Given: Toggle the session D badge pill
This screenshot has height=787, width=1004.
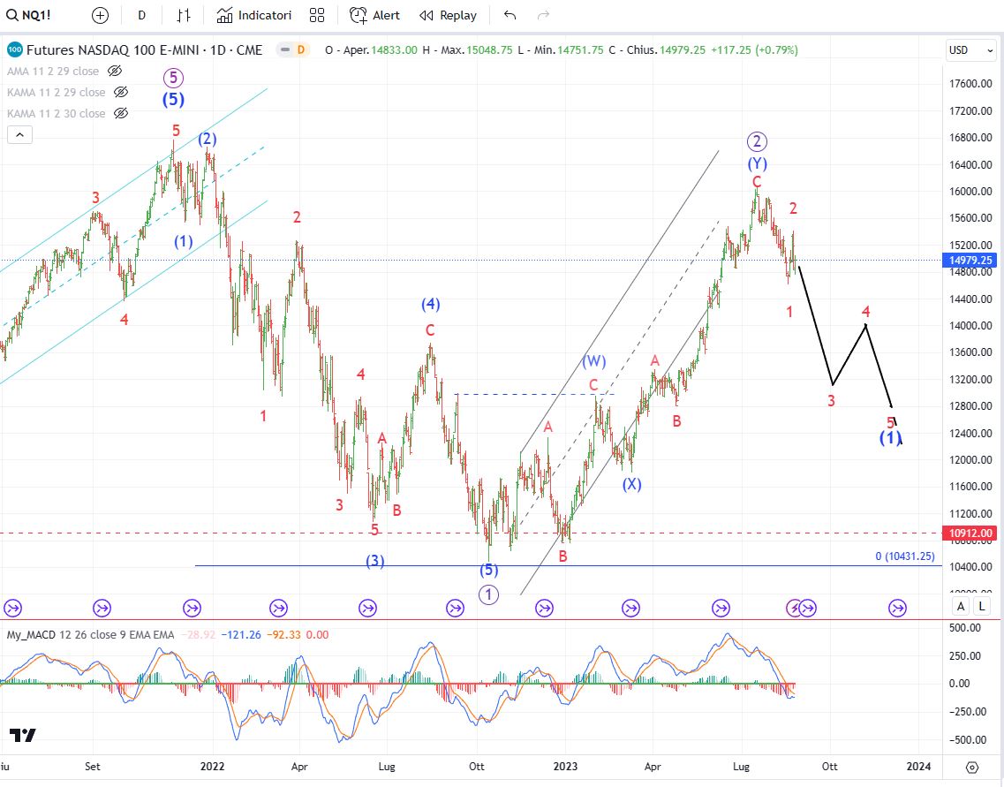Looking at the screenshot, I should (293, 50).
